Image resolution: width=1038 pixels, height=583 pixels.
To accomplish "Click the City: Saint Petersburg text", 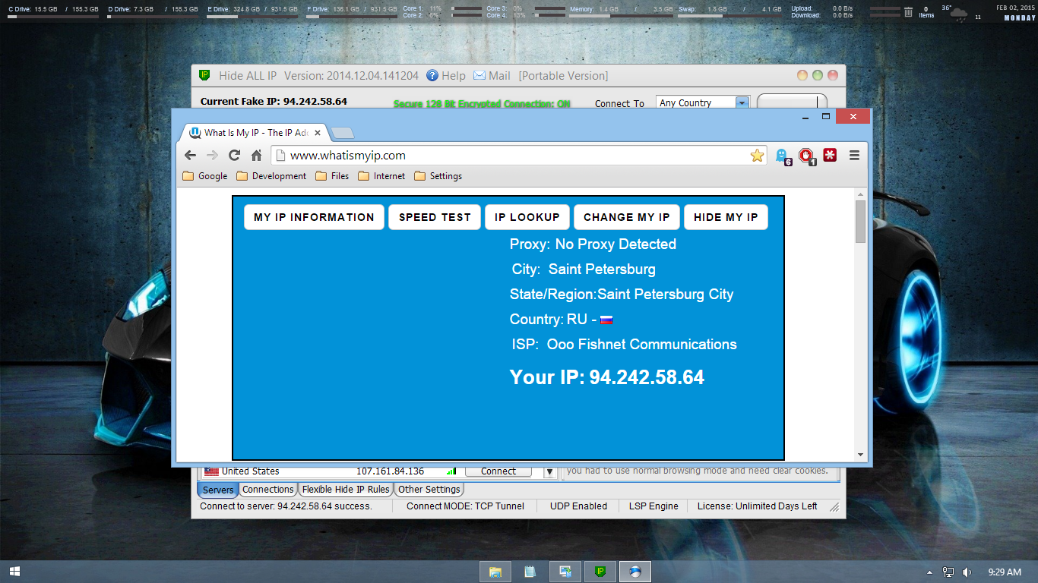I will (x=584, y=269).
